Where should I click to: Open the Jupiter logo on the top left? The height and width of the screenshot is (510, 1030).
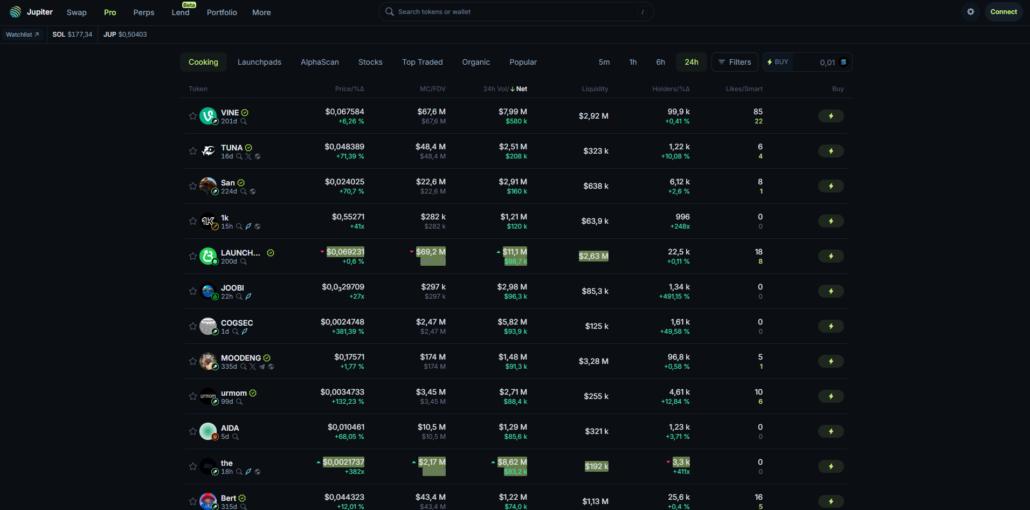pos(15,11)
